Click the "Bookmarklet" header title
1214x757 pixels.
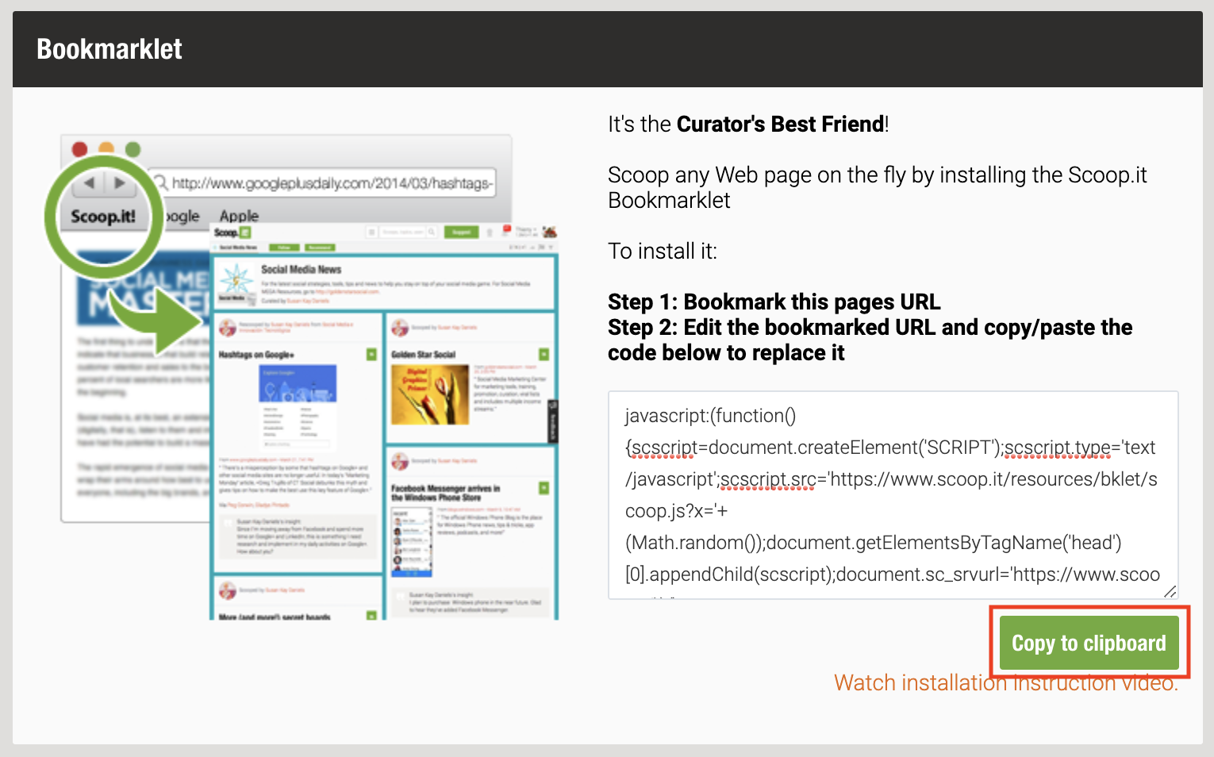click(109, 49)
